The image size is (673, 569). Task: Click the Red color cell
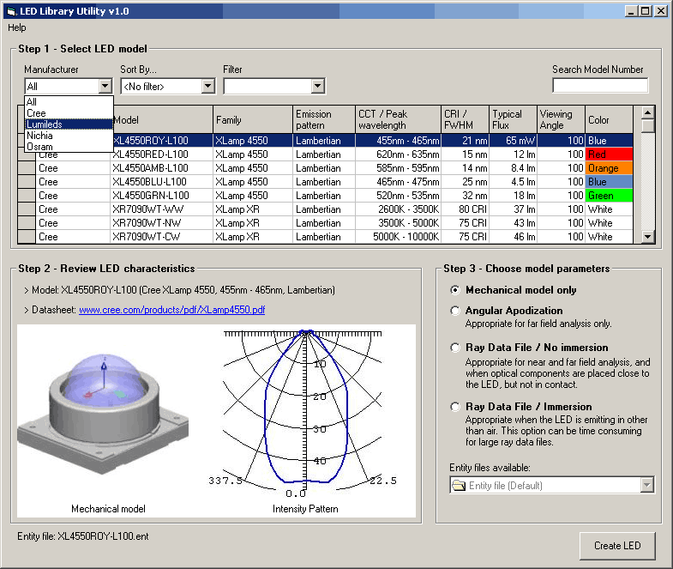tap(609, 154)
